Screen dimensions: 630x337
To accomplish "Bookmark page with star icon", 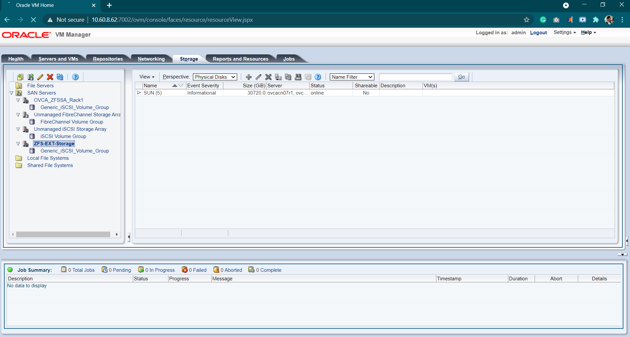I will pyautogui.click(x=526, y=20).
